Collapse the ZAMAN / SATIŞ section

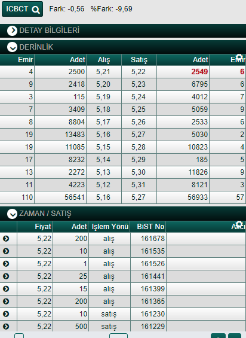[12, 214]
